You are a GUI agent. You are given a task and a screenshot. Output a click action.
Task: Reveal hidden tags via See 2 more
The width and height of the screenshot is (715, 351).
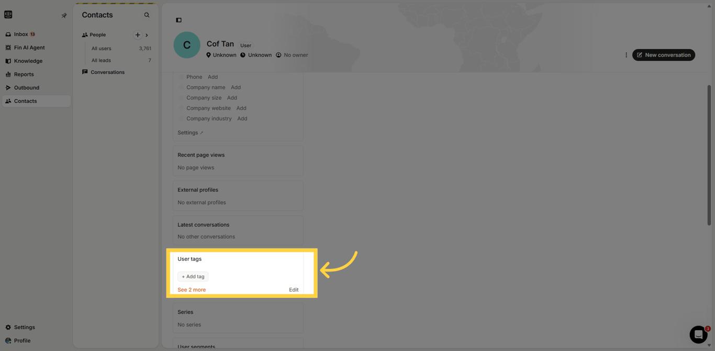[191, 289]
